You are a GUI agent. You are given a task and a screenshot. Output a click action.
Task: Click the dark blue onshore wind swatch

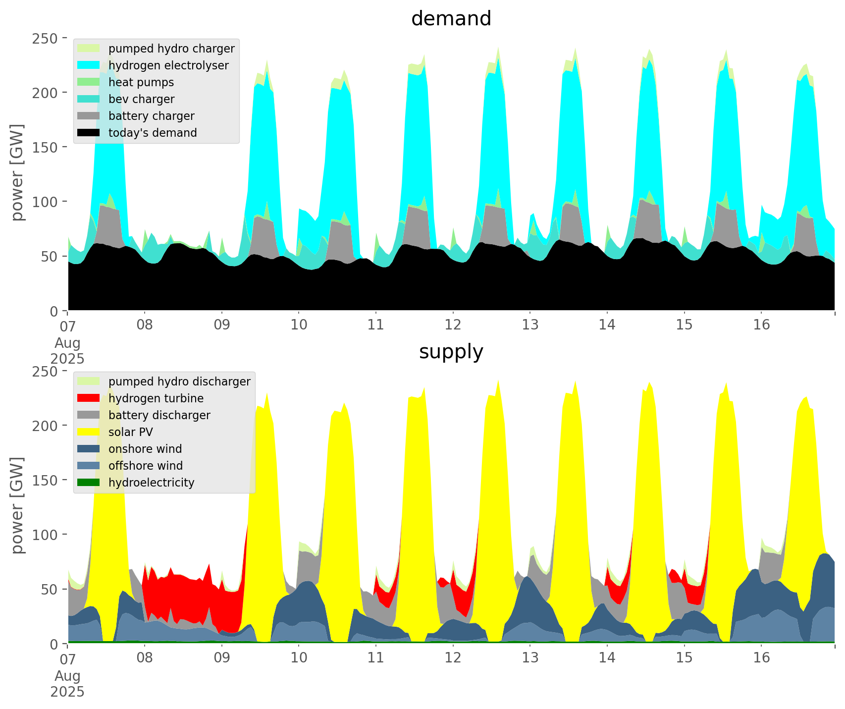[89, 449]
